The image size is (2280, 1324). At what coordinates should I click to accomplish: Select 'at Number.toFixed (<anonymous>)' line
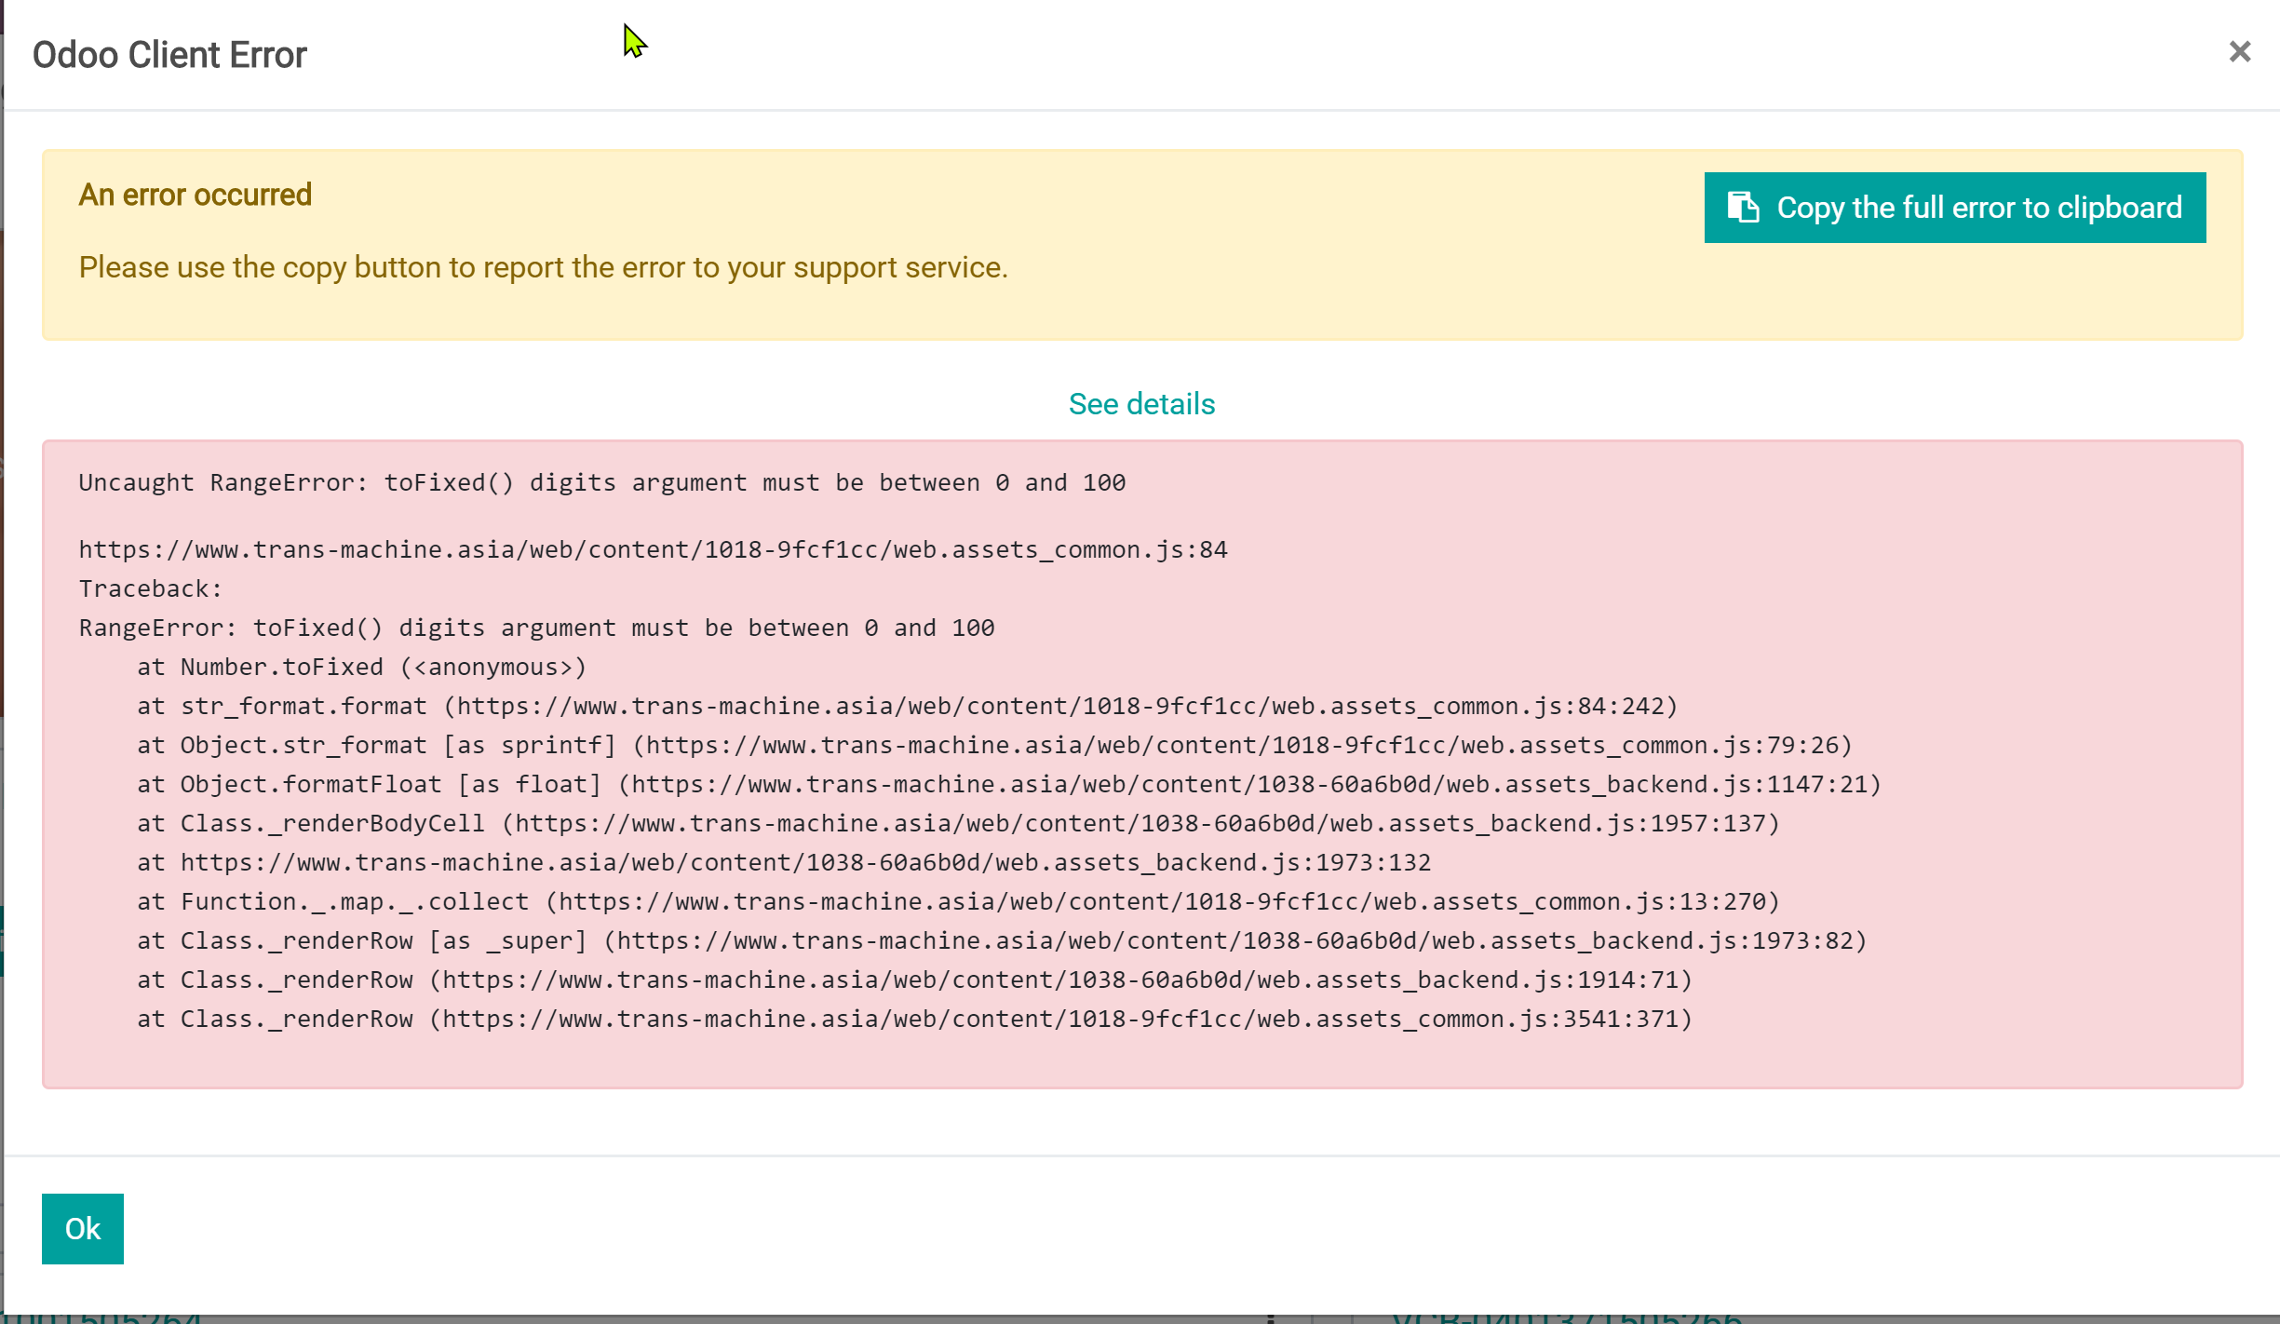[362, 667]
